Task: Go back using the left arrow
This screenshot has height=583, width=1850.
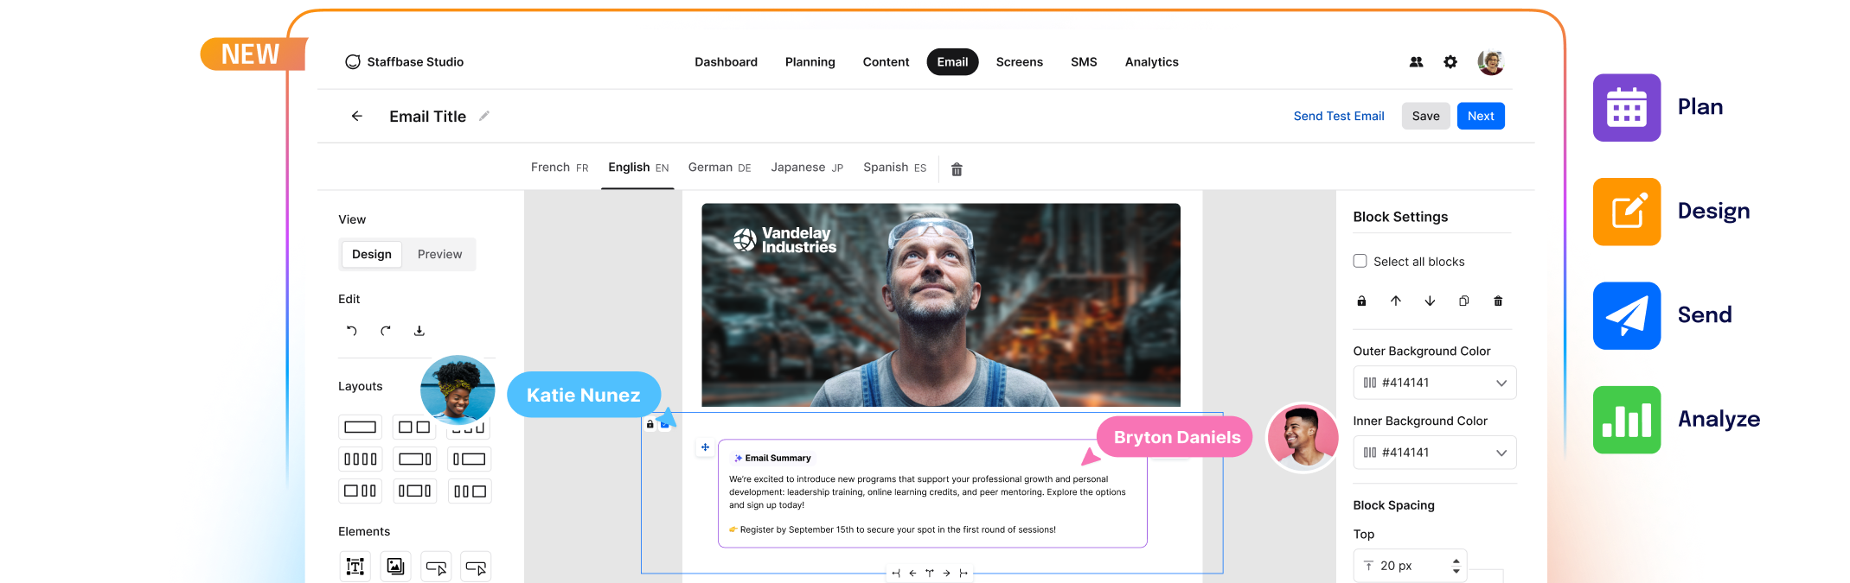Action: (356, 116)
